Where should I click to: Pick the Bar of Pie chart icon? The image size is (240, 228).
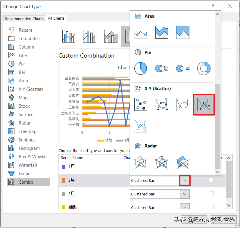point(182,68)
